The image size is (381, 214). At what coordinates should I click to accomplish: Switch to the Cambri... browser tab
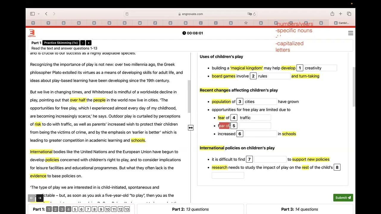pyautogui.click(x=342, y=23)
